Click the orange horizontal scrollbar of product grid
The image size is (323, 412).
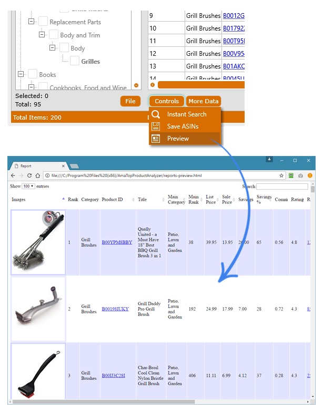(201, 85)
